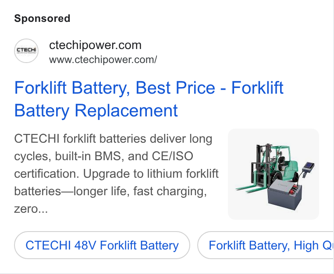Screen dimensions: 334x274
Task: Select the 'Forklift Battery, High Qu' chip
Action: (266, 245)
